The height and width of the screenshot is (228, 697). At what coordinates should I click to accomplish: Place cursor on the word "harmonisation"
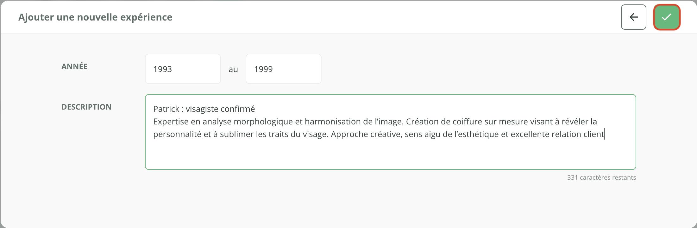pos(333,122)
